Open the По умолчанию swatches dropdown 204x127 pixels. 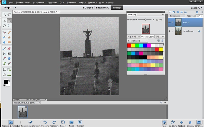138,41
